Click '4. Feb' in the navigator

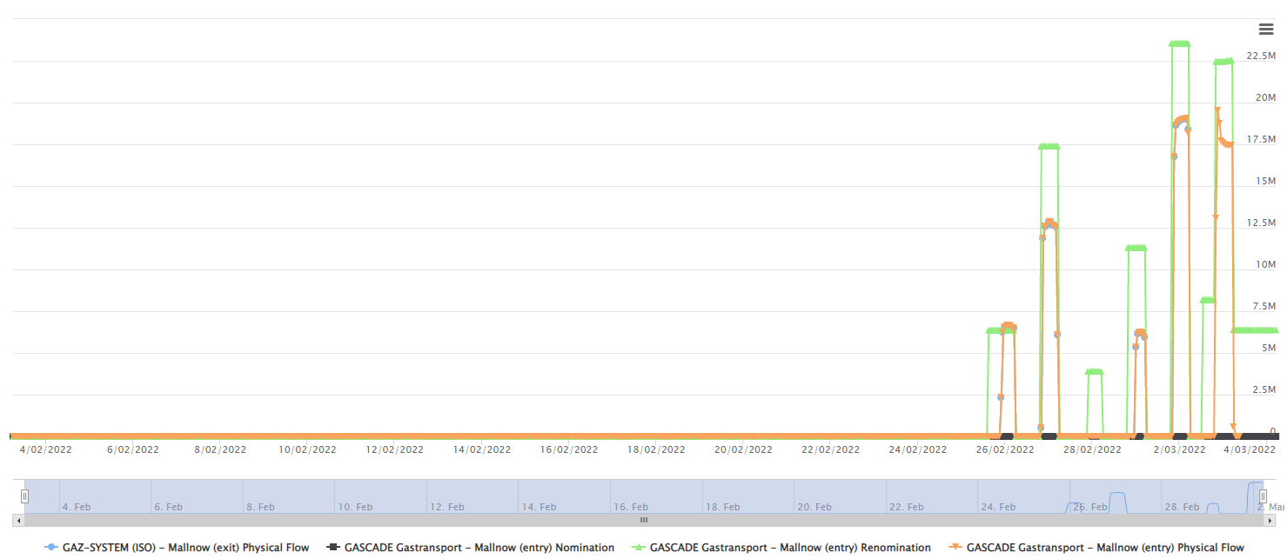[x=77, y=507]
